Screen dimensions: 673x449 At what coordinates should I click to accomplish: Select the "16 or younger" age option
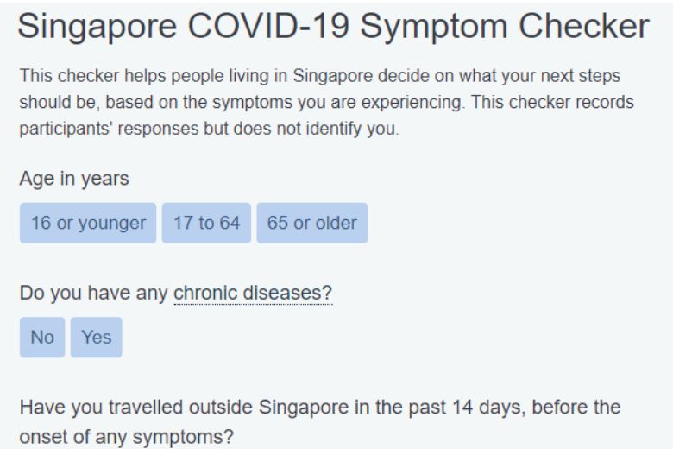click(x=88, y=223)
